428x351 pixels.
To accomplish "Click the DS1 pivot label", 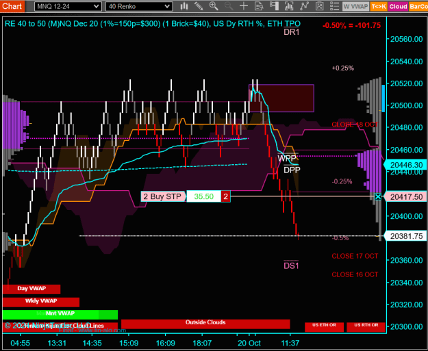I will click(x=291, y=265).
